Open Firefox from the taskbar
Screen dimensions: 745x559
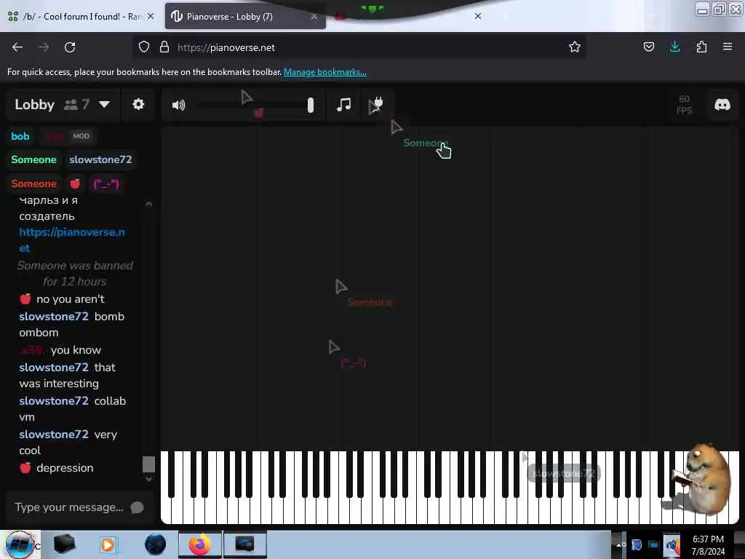[200, 544]
